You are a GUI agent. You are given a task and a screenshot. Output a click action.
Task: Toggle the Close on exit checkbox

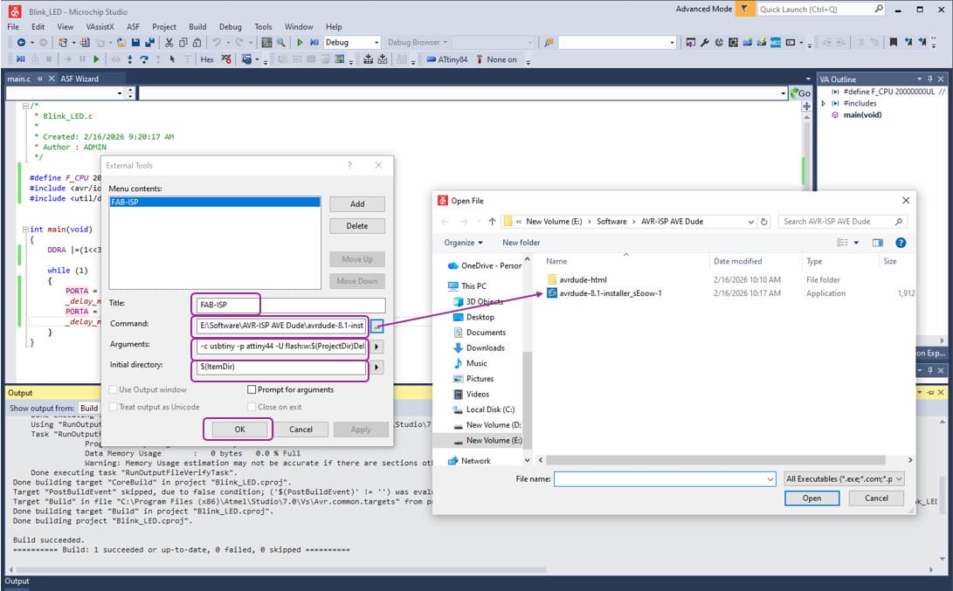(252, 407)
